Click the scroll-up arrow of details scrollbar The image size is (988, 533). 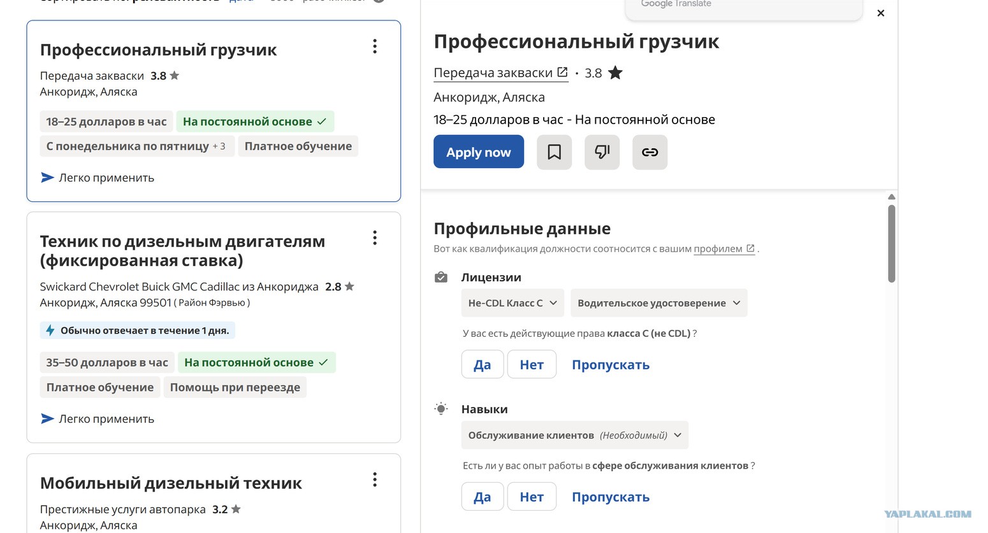(892, 197)
